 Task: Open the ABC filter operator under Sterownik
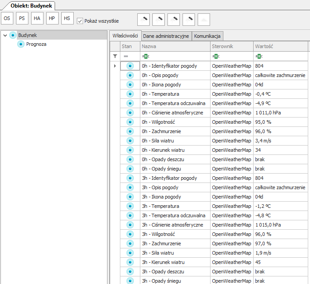pos(216,57)
